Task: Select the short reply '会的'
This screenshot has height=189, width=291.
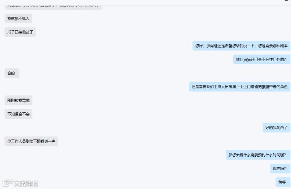Action: point(12,73)
